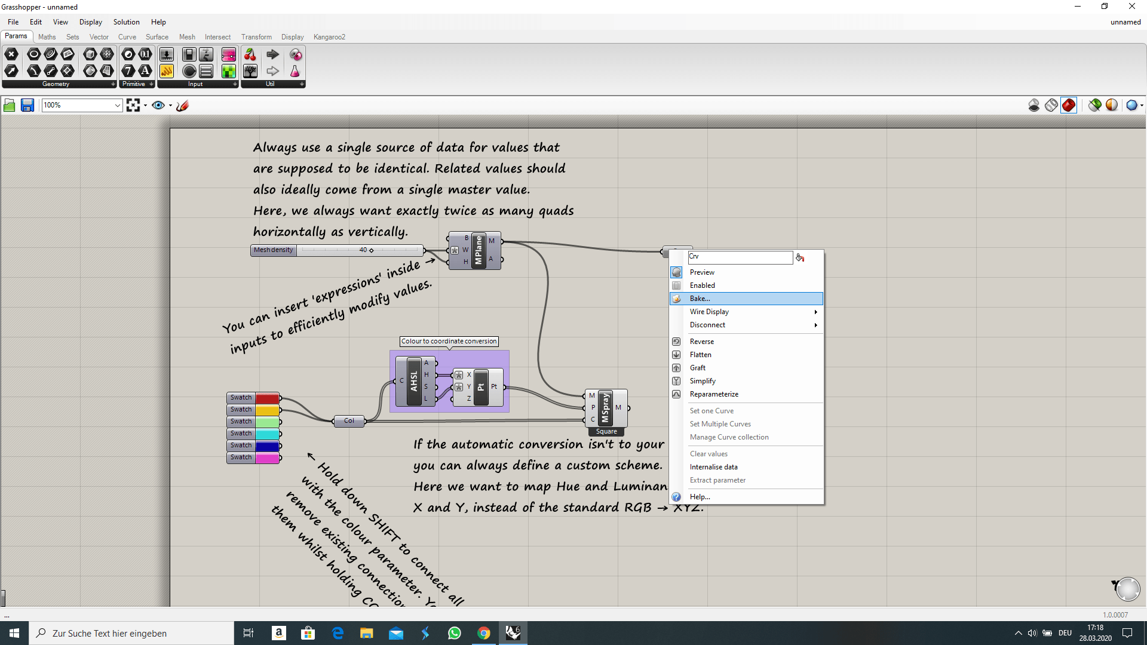The image size is (1147, 645).
Task: Click the Colour Swatch input icon
Action: pyautogui.click(x=229, y=72)
